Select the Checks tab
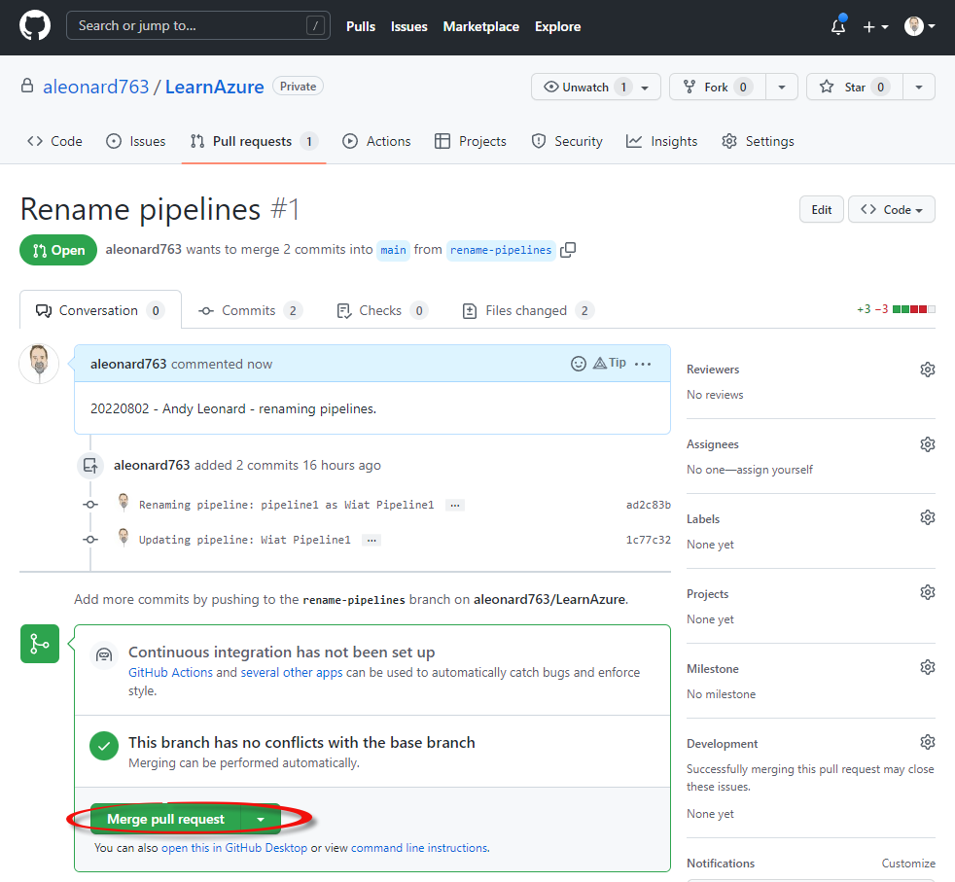The image size is (955, 882). click(x=382, y=310)
